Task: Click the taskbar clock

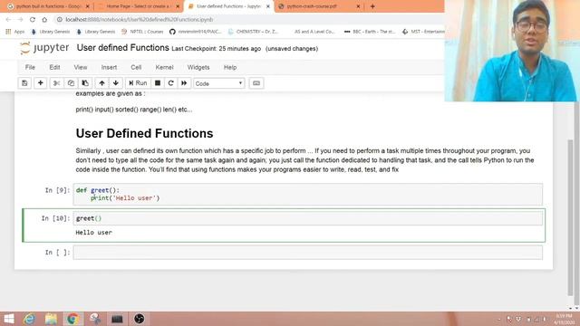Action: 564,319
